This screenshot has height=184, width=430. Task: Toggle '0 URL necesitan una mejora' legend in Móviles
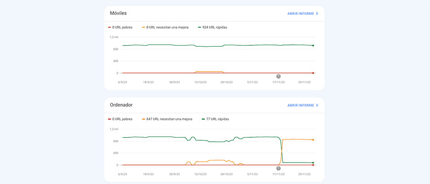coord(166,27)
